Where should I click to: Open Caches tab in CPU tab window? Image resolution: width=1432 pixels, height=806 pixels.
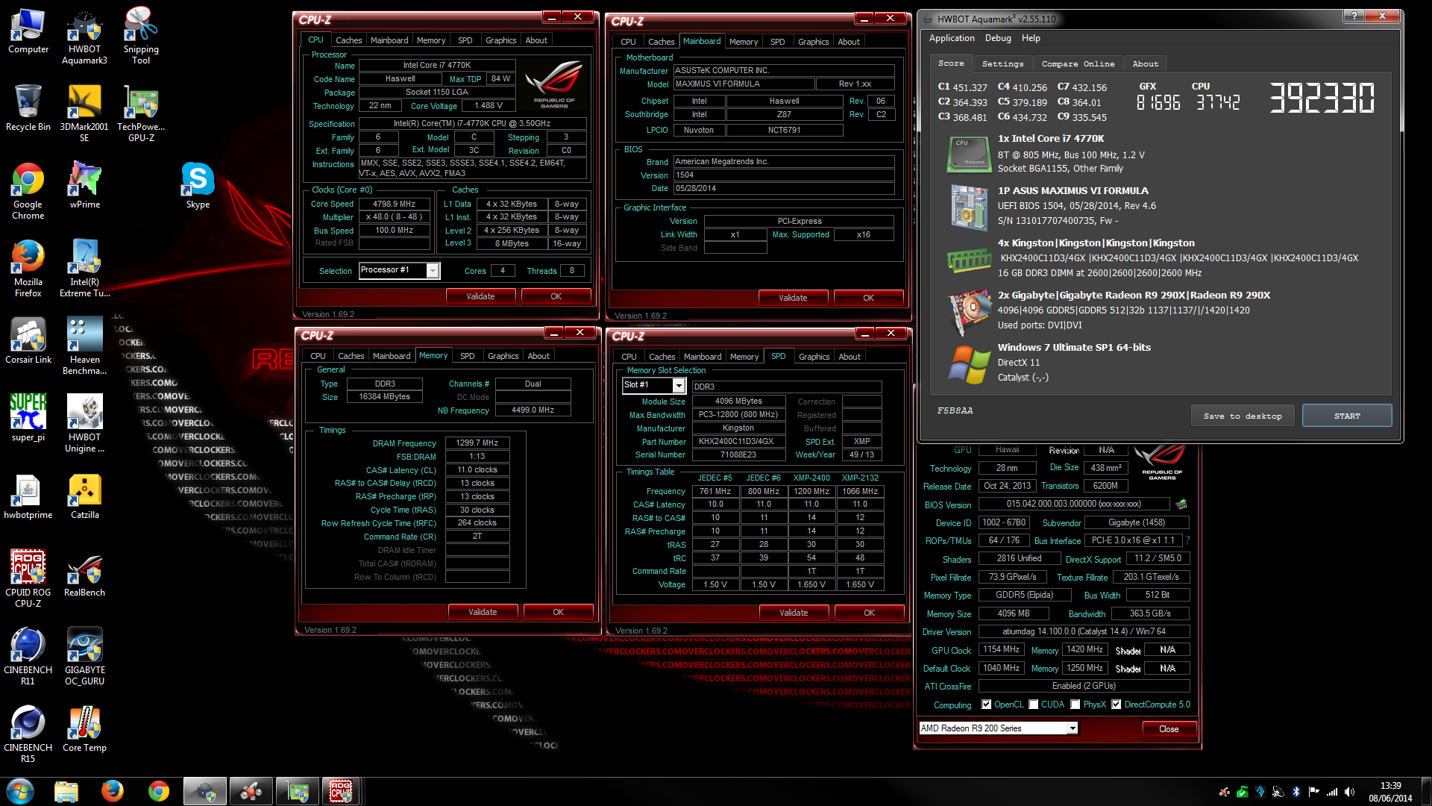(x=348, y=40)
